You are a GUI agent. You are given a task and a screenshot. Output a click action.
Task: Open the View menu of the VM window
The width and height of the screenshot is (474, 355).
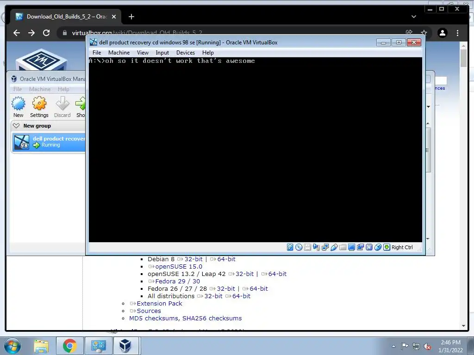143,53
